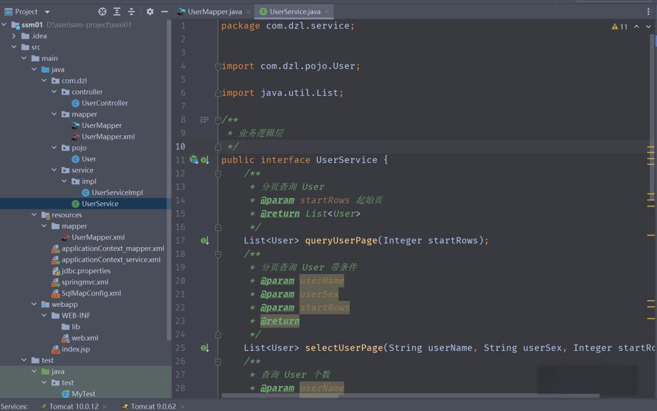Collapse the controller package

[x=54, y=92]
